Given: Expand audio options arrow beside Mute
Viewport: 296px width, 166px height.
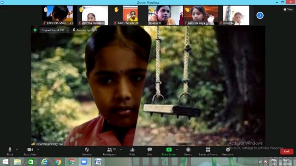Looking at the screenshot, I should [17, 150].
